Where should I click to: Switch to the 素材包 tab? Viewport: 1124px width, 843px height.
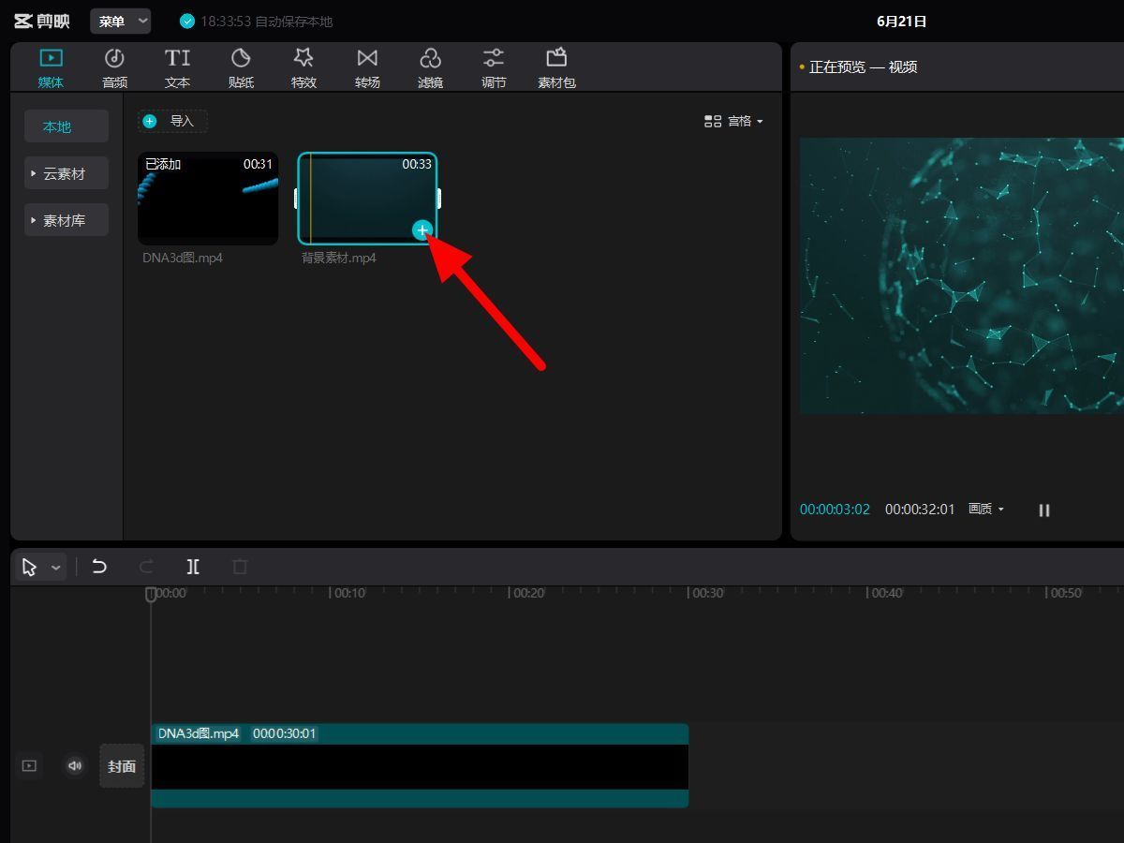click(556, 67)
